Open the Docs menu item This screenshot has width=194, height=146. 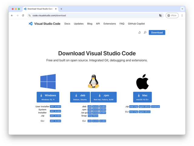(x=67, y=24)
